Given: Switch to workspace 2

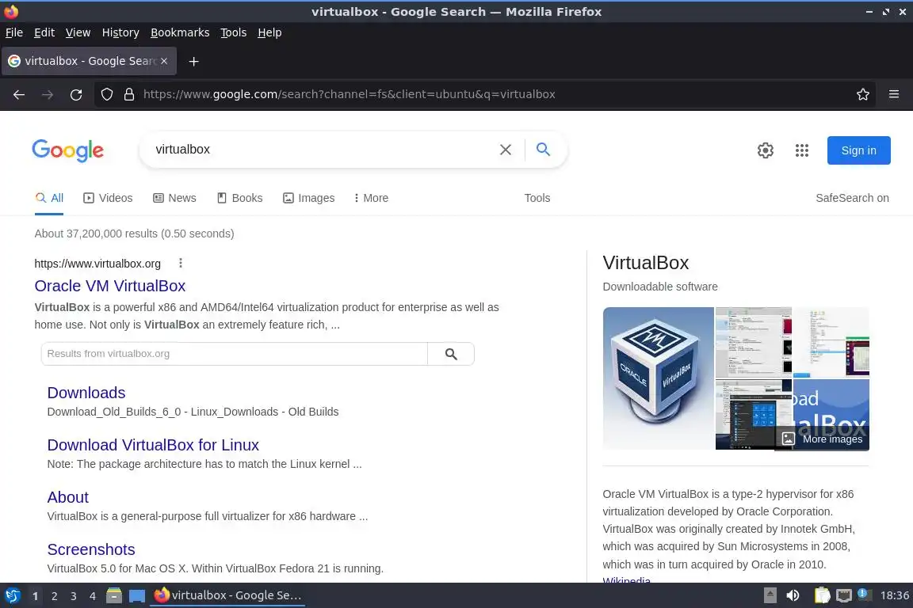Looking at the screenshot, I should [54, 596].
